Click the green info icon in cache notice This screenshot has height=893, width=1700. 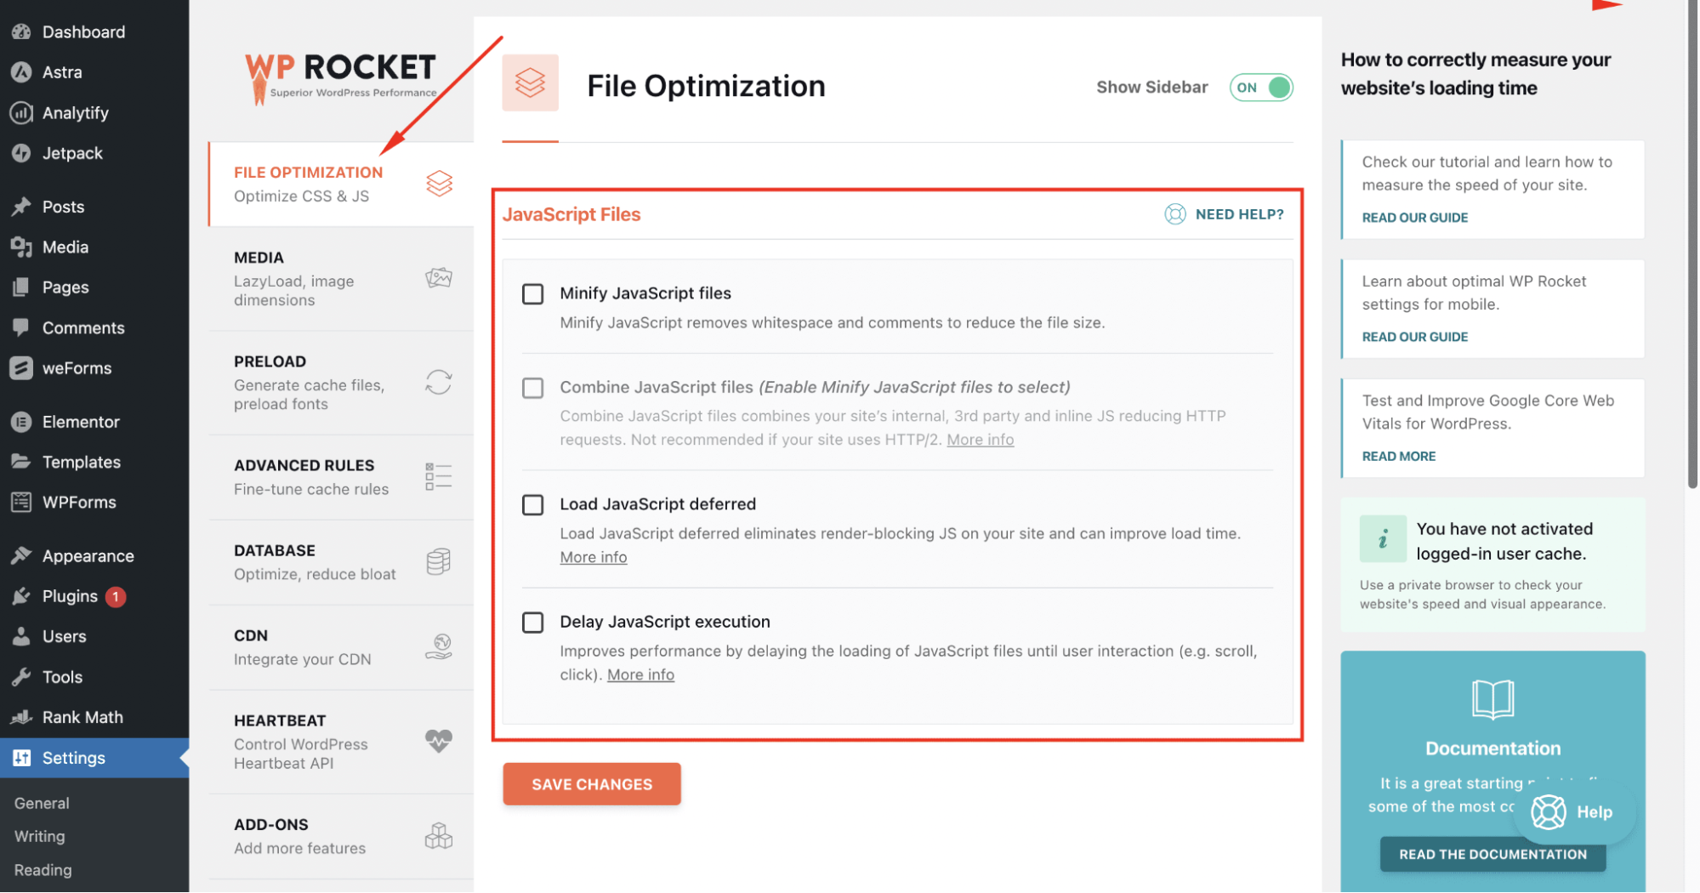1383,538
